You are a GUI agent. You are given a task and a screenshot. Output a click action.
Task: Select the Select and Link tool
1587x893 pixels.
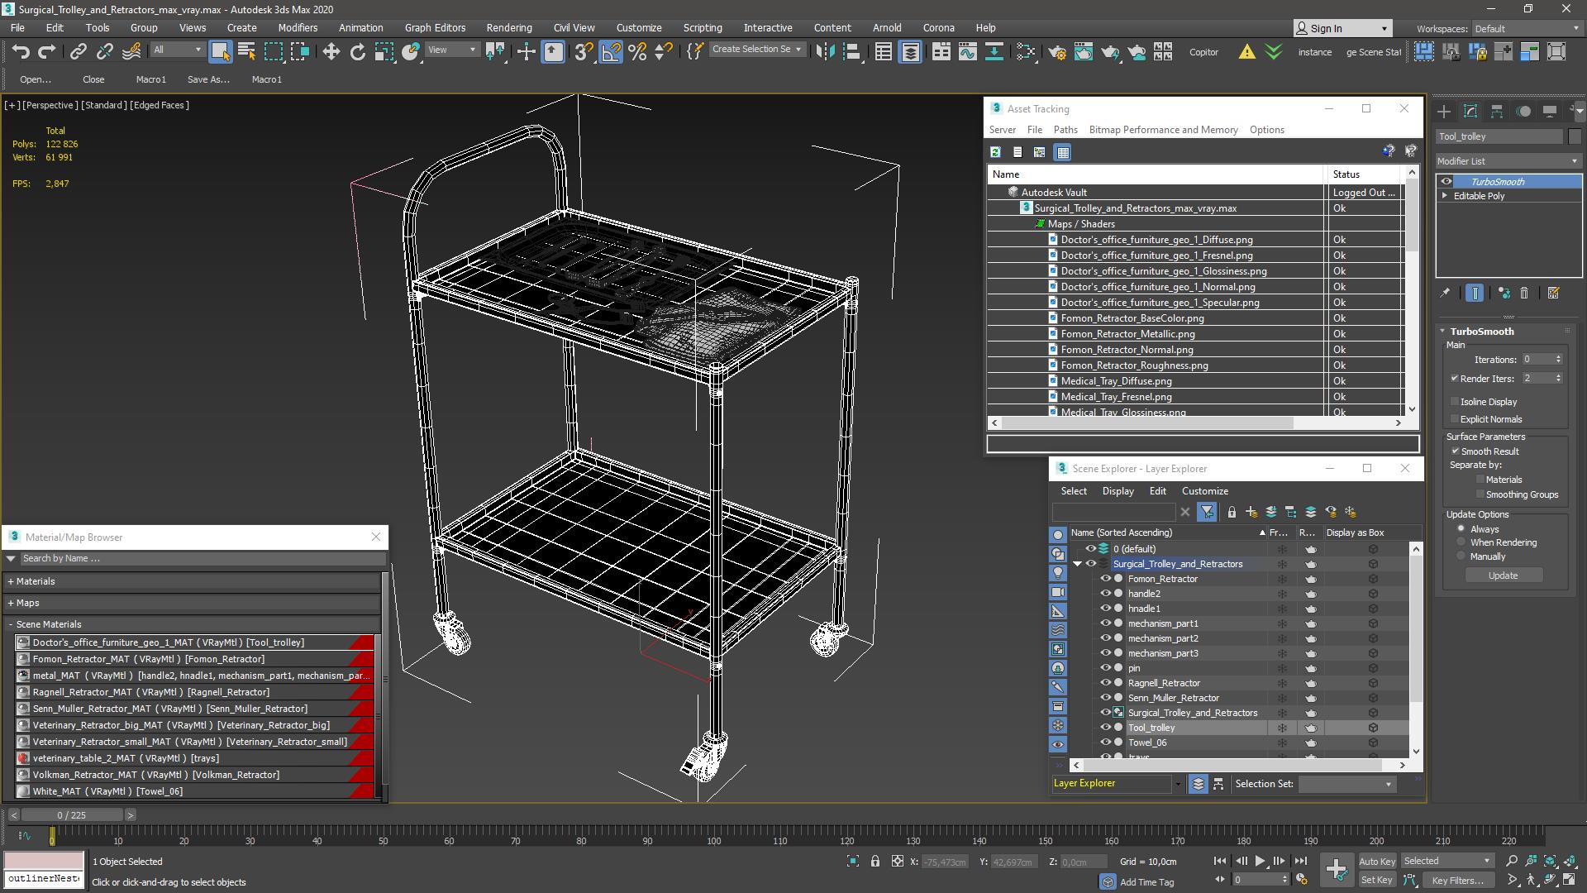(x=78, y=51)
